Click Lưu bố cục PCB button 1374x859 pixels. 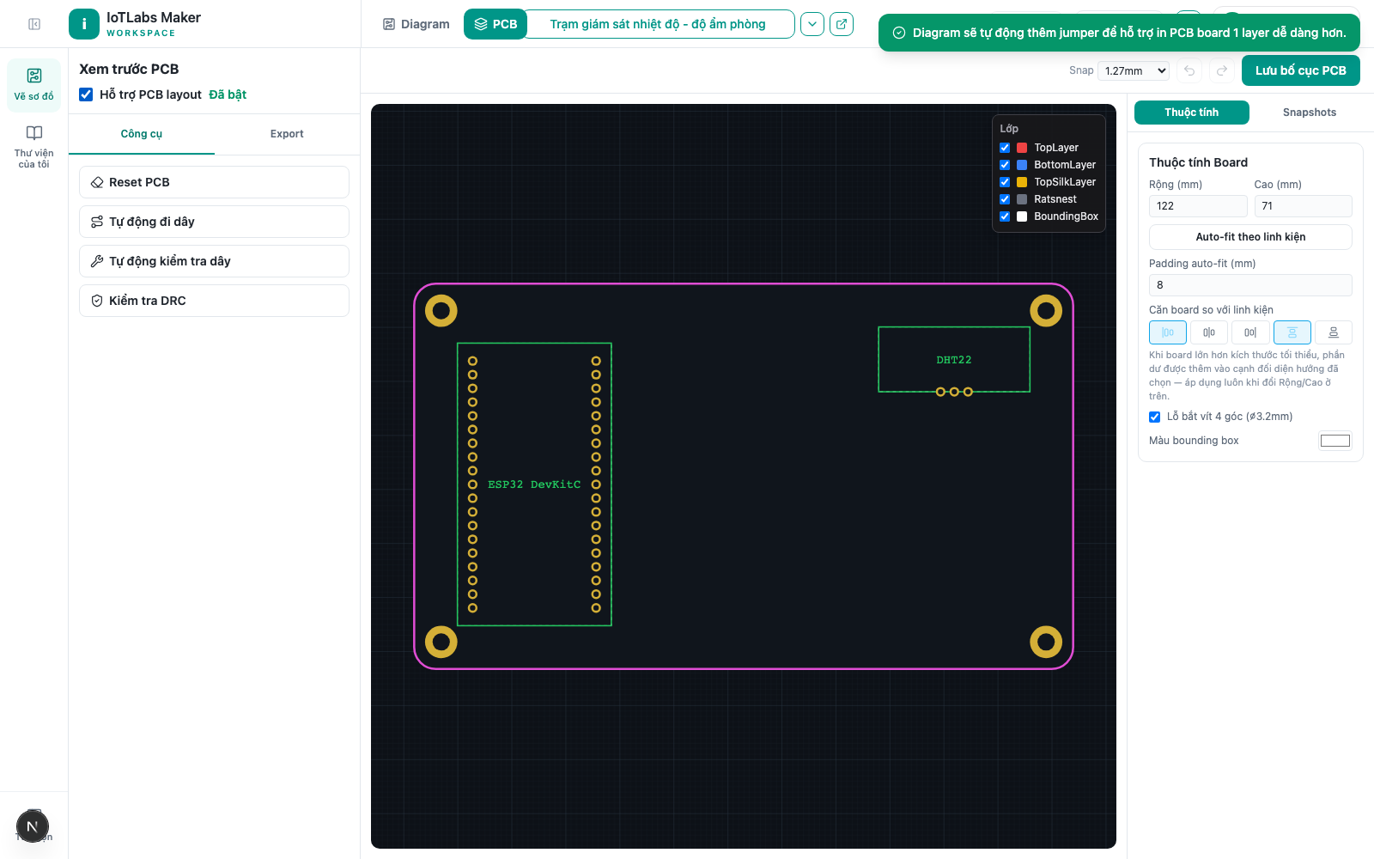(1301, 70)
